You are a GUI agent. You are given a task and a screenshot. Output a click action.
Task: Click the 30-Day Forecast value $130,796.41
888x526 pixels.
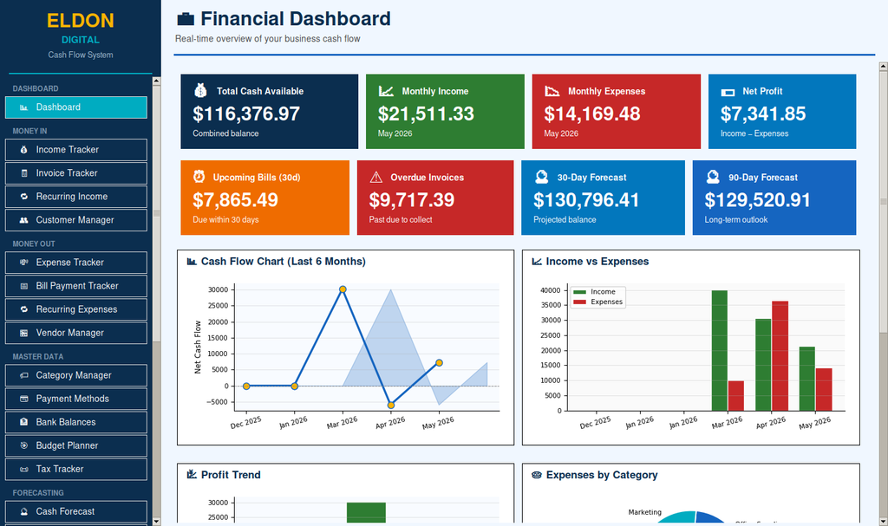pyautogui.click(x=586, y=200)
